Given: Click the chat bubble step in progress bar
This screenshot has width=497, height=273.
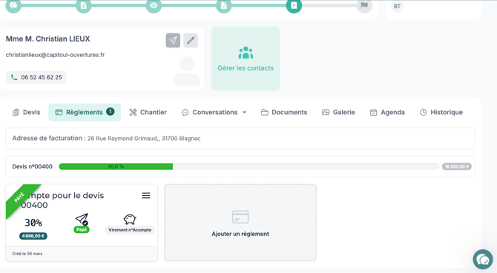Looking at the screenshot, I should pos(13,5).
